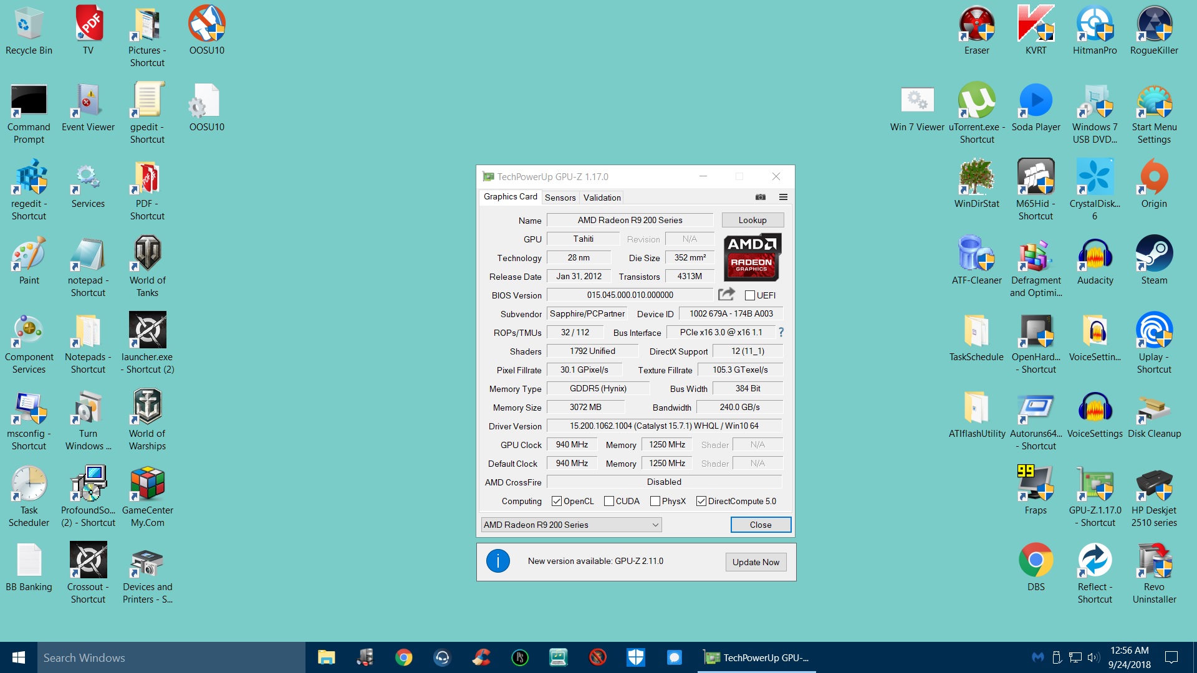
Task: Click the Close button in GPU-Z
Action: pos(761,525)
